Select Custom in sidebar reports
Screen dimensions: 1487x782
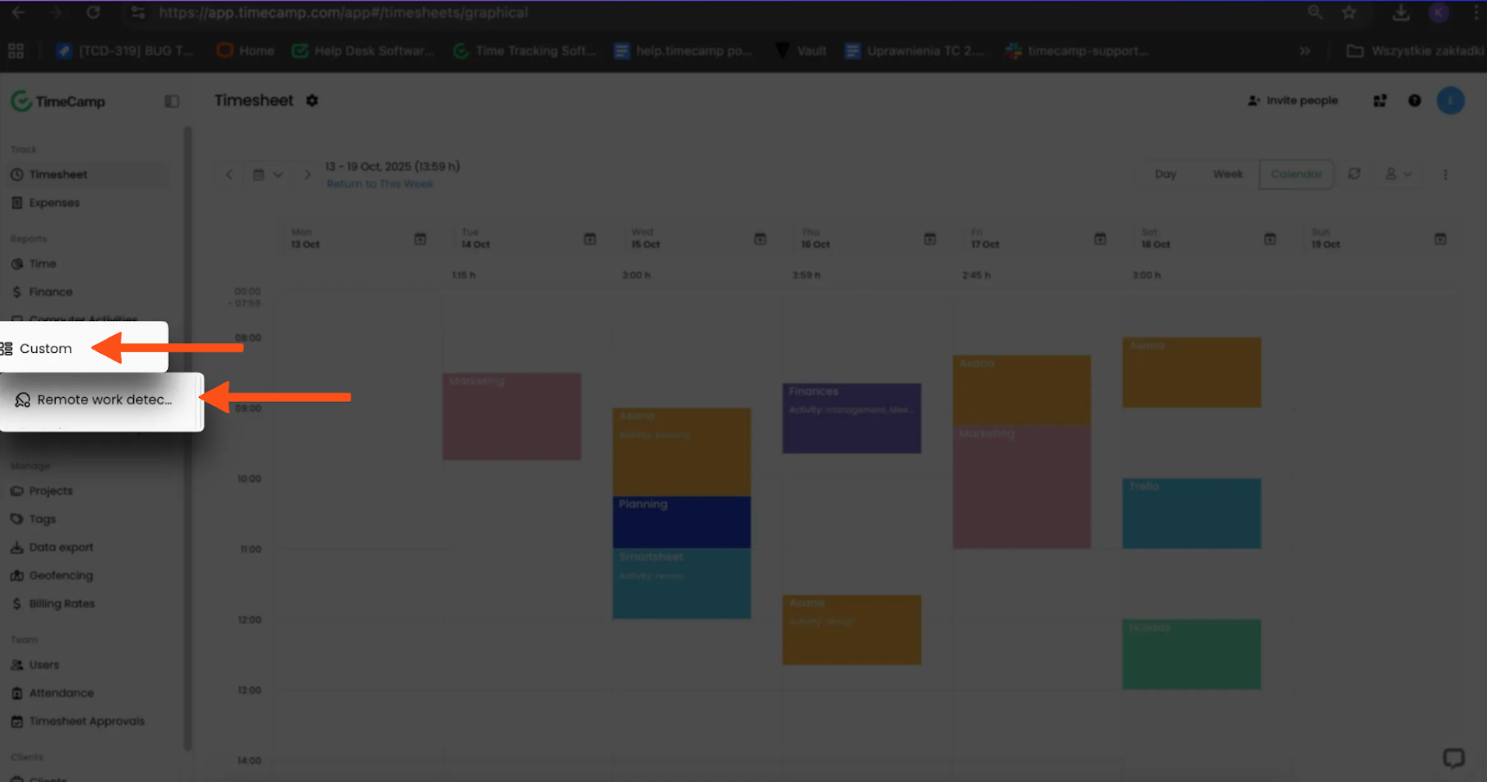(46, 348)
